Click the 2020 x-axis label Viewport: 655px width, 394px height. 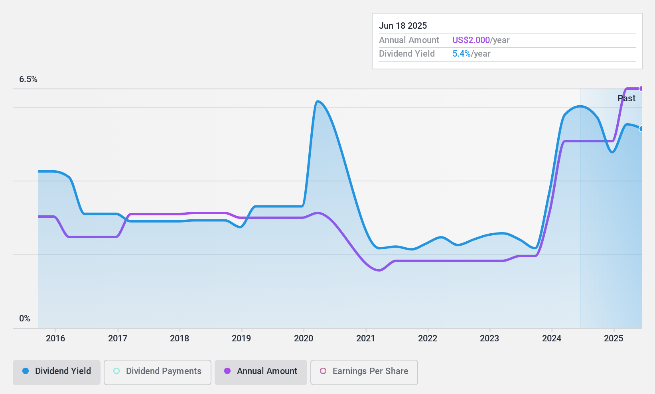tap(304, 339)
